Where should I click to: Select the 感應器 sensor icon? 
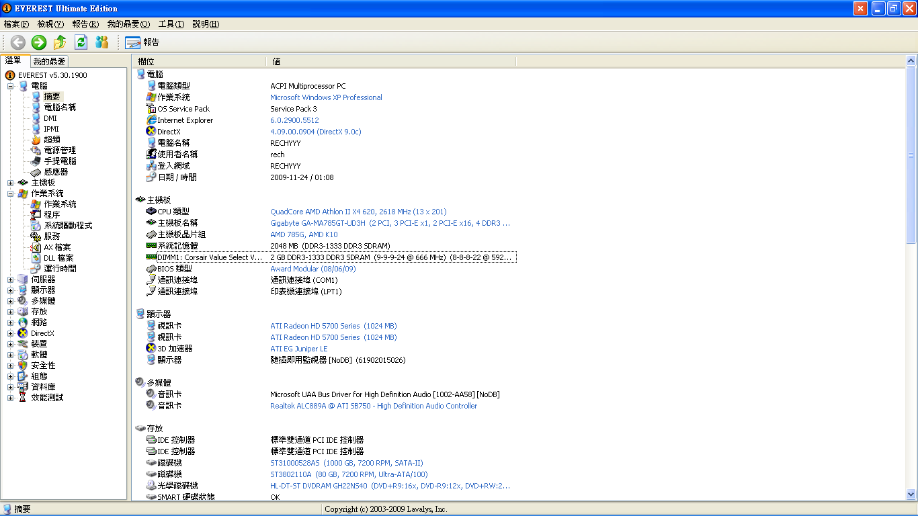tap(36, 172)
